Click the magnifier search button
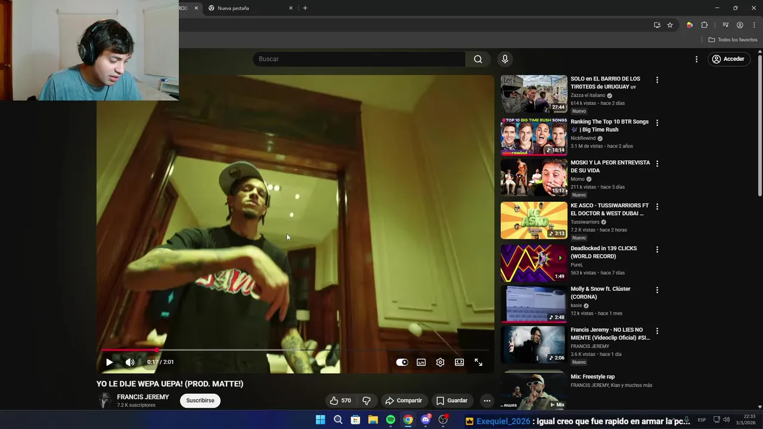Image resolution: width=763 pixels, height=429 pixels. [478, 59]
